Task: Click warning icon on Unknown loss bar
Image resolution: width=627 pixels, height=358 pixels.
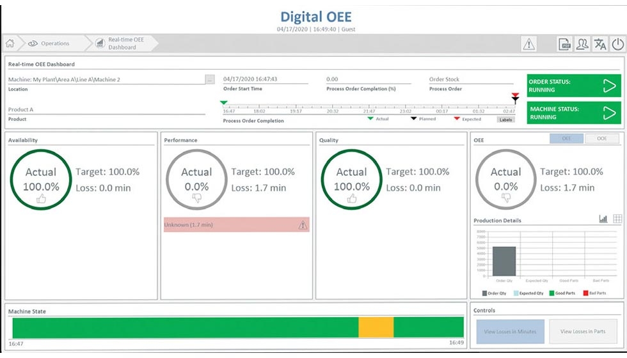Action: coord(303,225)
